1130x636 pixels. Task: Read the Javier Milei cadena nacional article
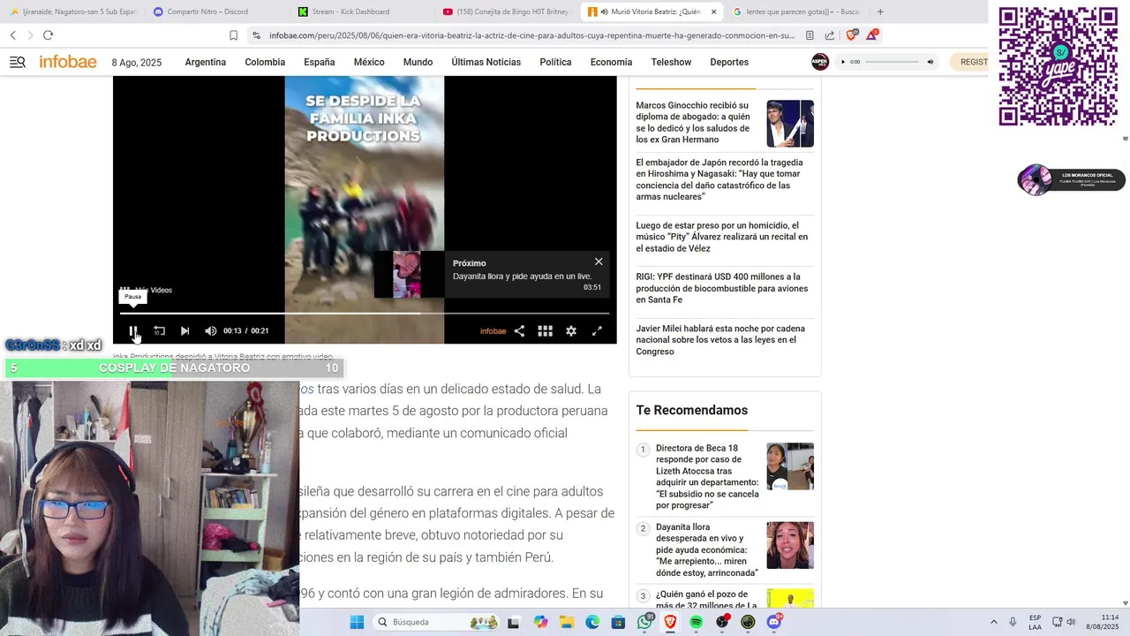[720, 340]
